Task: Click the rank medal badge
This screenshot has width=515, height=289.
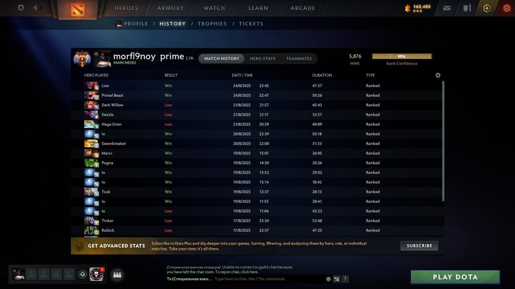Action: coord(82,59)
